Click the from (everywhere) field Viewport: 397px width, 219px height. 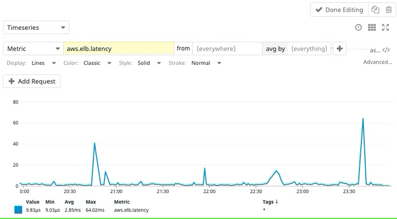point(226,48)
